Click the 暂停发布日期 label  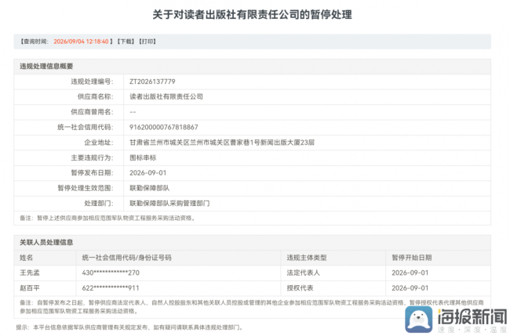(92, 173)
